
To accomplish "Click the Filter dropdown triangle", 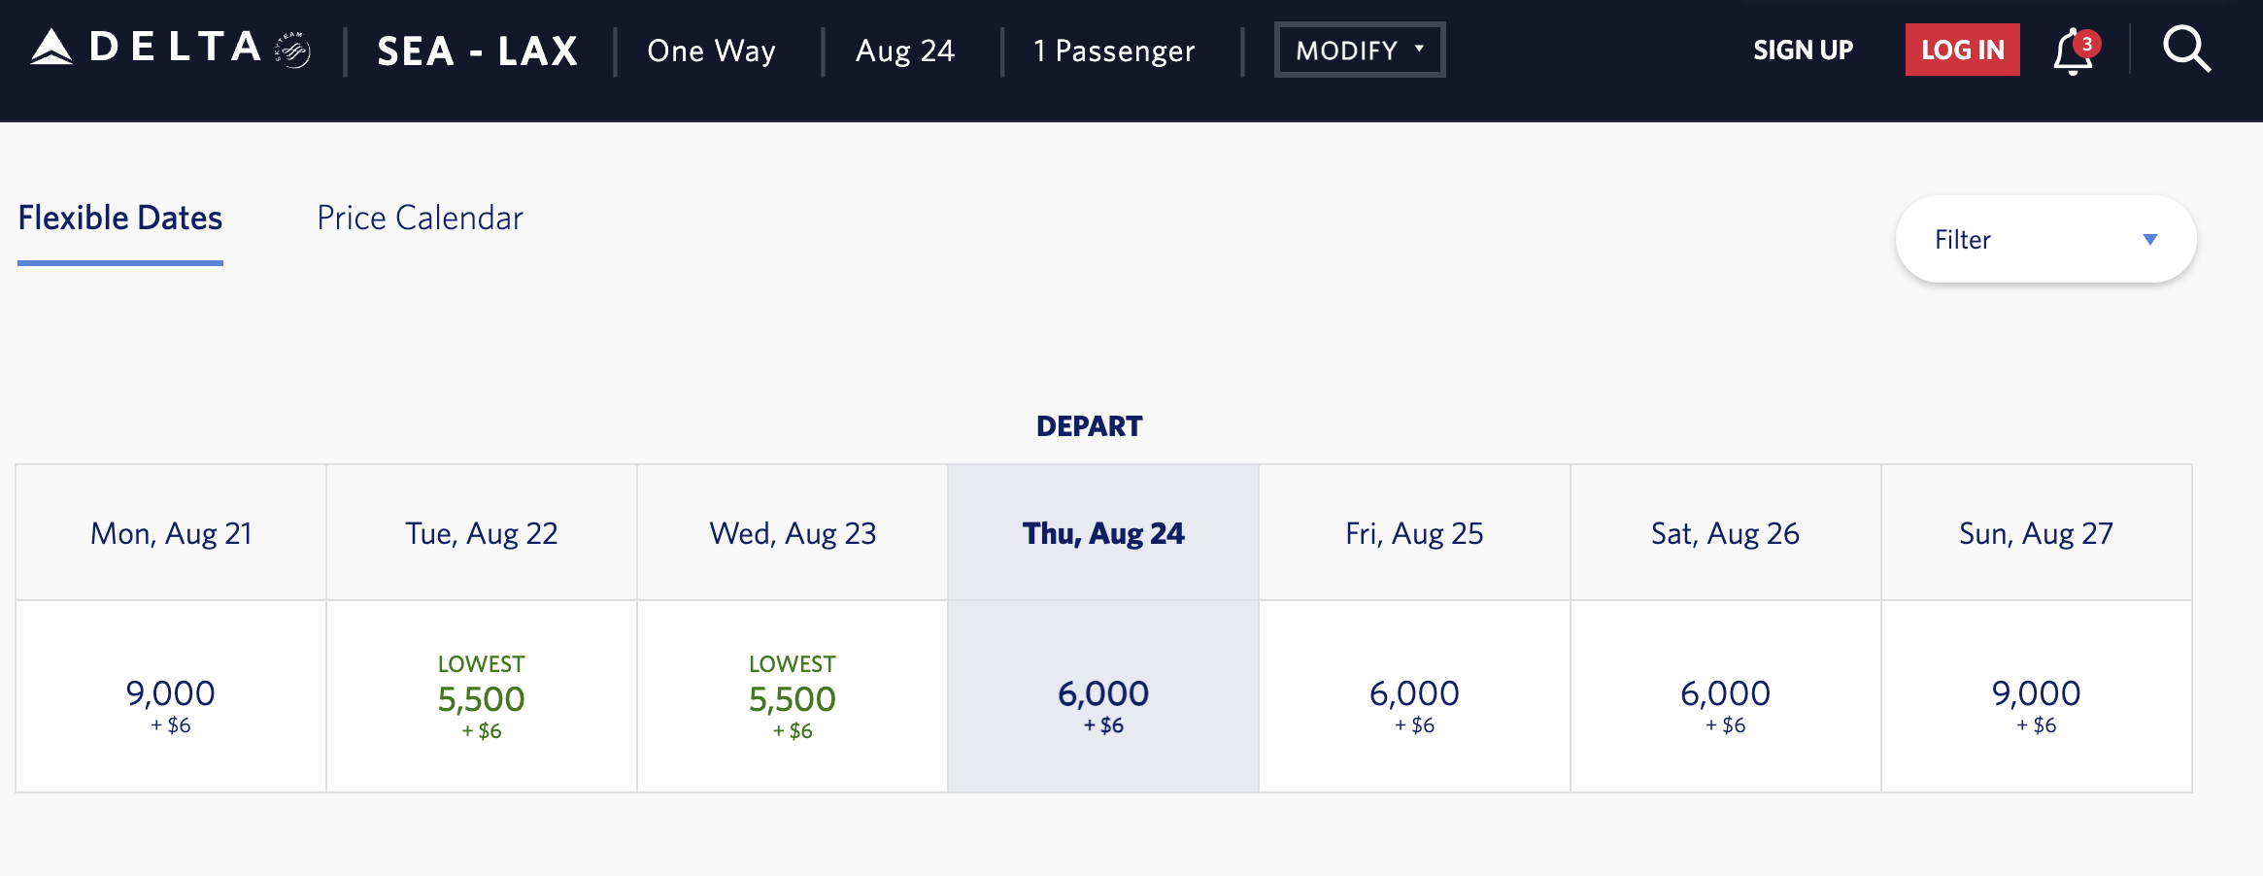I will tap(2149, 239).
